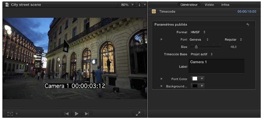Switch to the Générateur tab
Screen dimensions: 261x118
point(189,5)
